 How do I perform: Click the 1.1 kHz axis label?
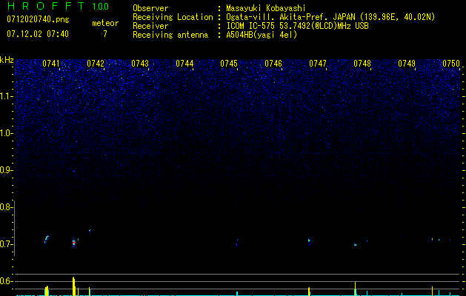tap(6, 96)
